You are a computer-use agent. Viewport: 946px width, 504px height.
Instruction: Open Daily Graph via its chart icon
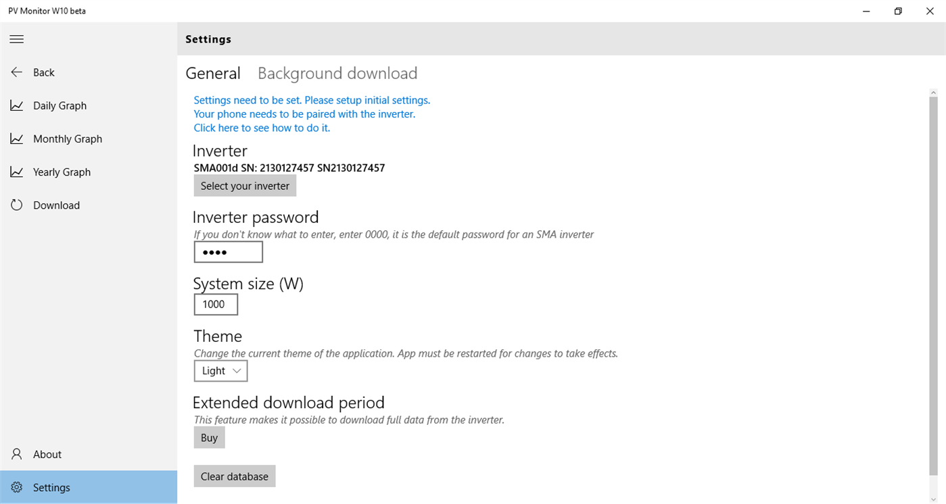click(17, 105)
